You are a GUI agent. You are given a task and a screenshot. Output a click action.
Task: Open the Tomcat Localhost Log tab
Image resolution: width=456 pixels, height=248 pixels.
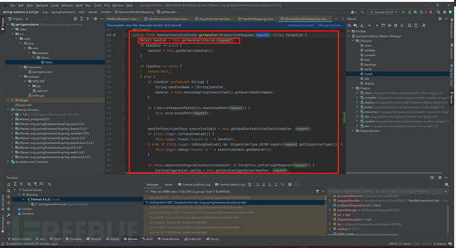click(x=194, y=185)
